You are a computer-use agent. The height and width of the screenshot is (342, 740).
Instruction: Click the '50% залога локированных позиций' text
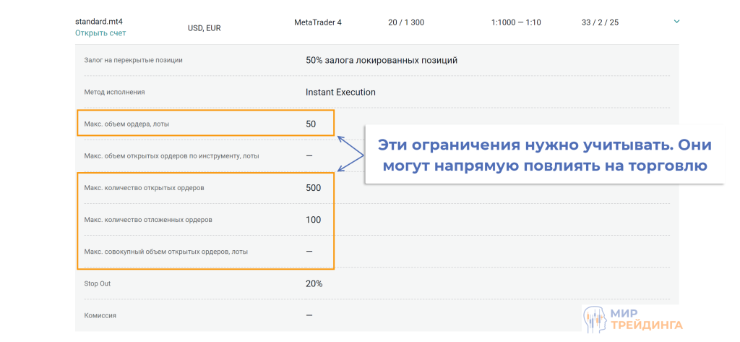click(x=381, y=61)
